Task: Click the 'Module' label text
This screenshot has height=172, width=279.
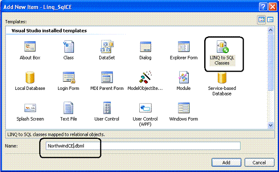Action: pyautogui.click(x=183, y=88)
